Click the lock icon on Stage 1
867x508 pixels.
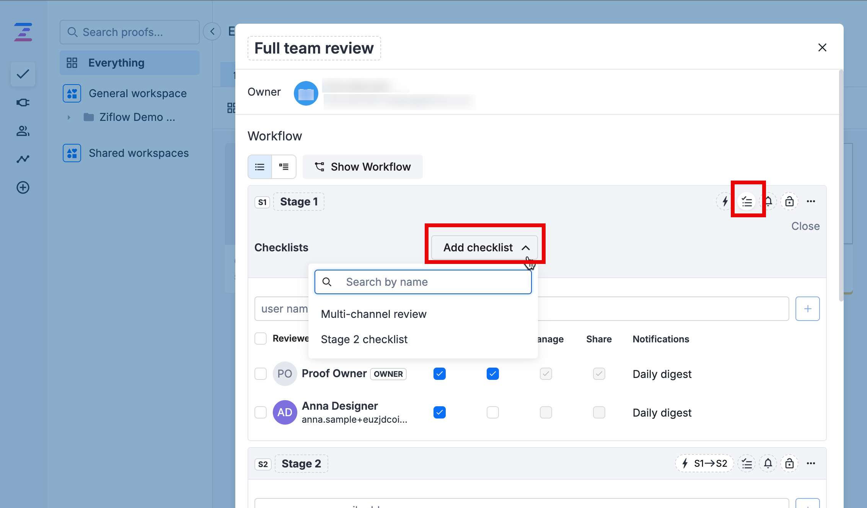pyautogui.click(x=789, y=201)
